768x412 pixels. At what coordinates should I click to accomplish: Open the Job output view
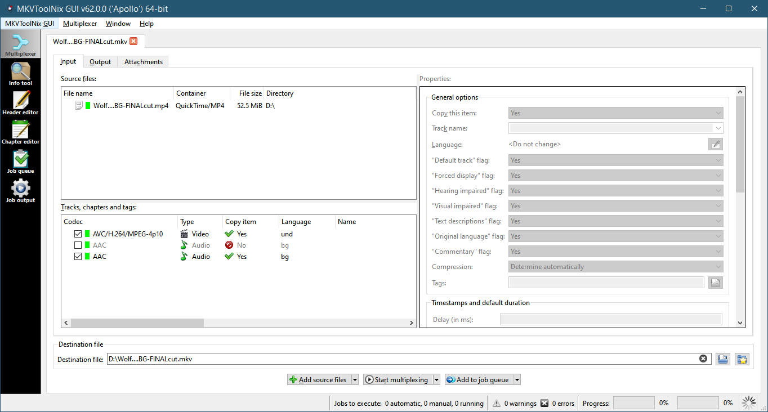[x=20, y=190]
